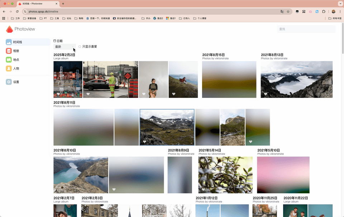Favorite the container port photo via heart
The image size is (344, 217).
point(58,94)
